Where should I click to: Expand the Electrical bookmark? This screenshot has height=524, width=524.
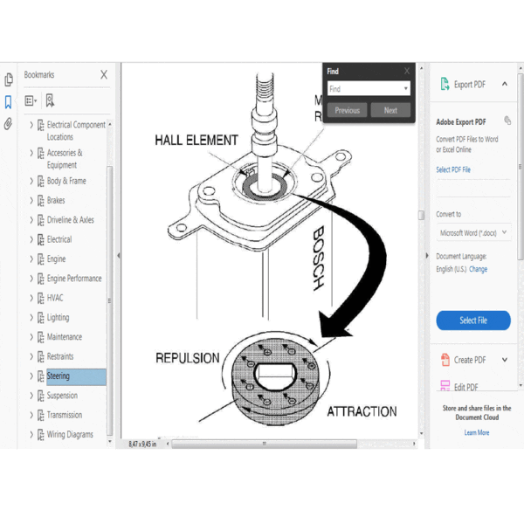pyautogui.click(x=31, y=239)
